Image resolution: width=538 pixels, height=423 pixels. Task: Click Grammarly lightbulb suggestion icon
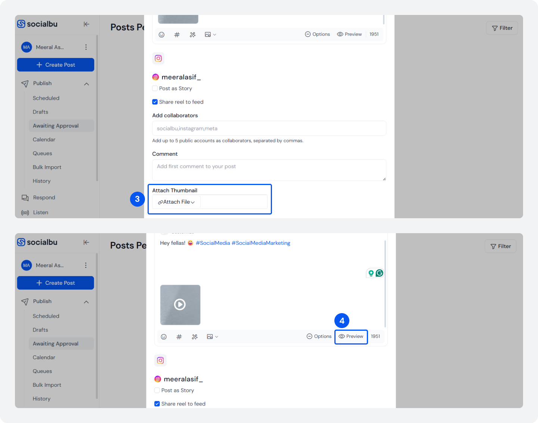(x=371, y=273)
